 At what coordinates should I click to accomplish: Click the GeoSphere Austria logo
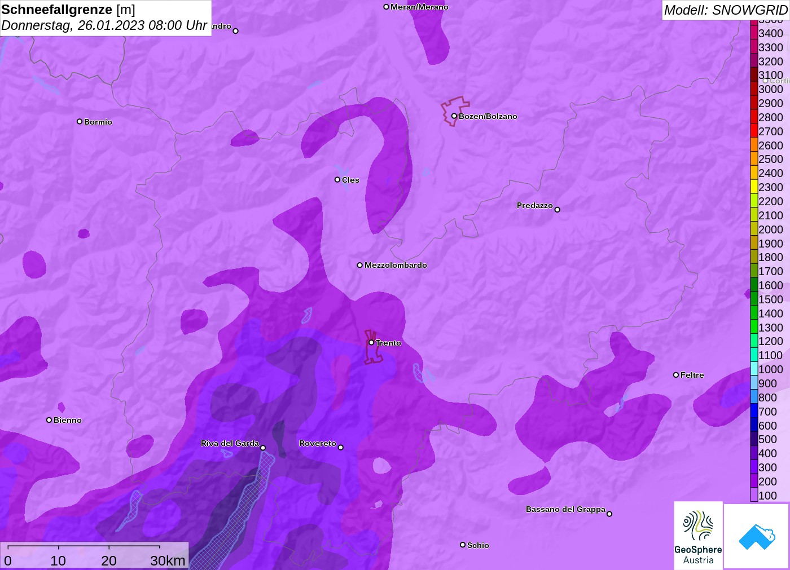[698, 535]
